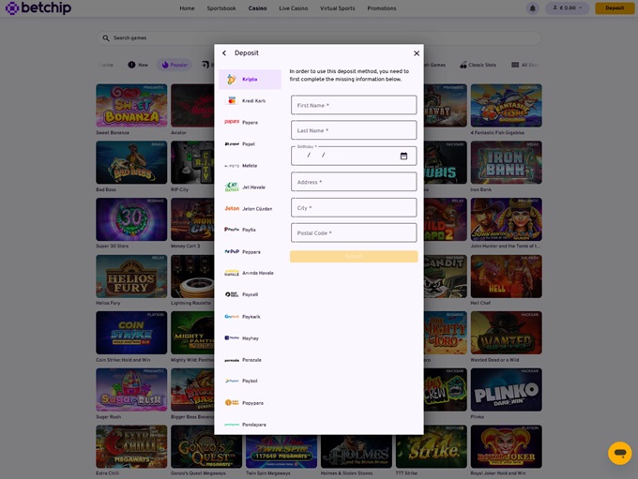
Task: Open the birthday calendar picker
Action: point(403,156)
